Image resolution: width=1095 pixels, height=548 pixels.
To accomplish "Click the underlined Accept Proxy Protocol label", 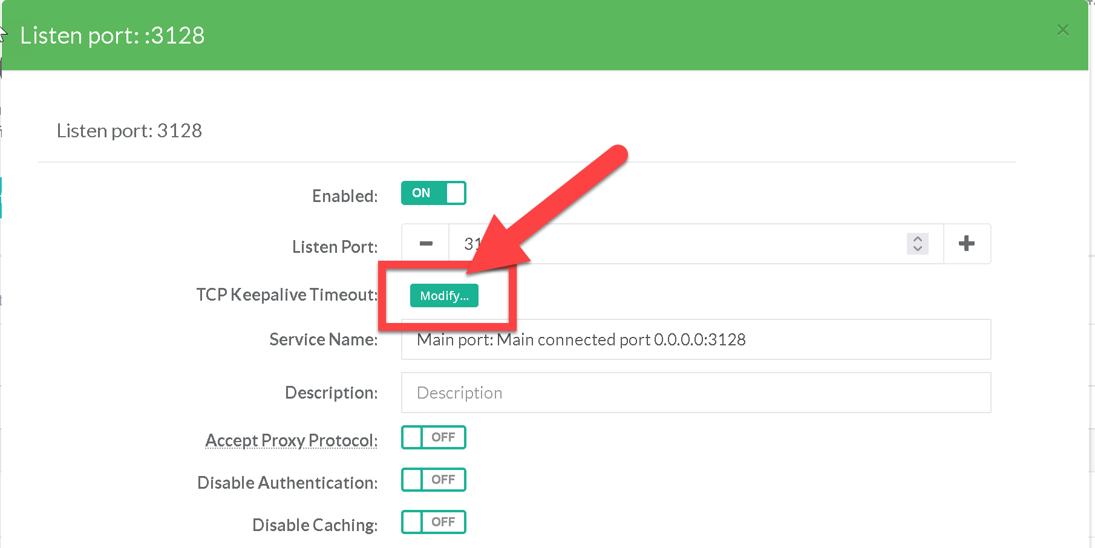I will 291,440.
